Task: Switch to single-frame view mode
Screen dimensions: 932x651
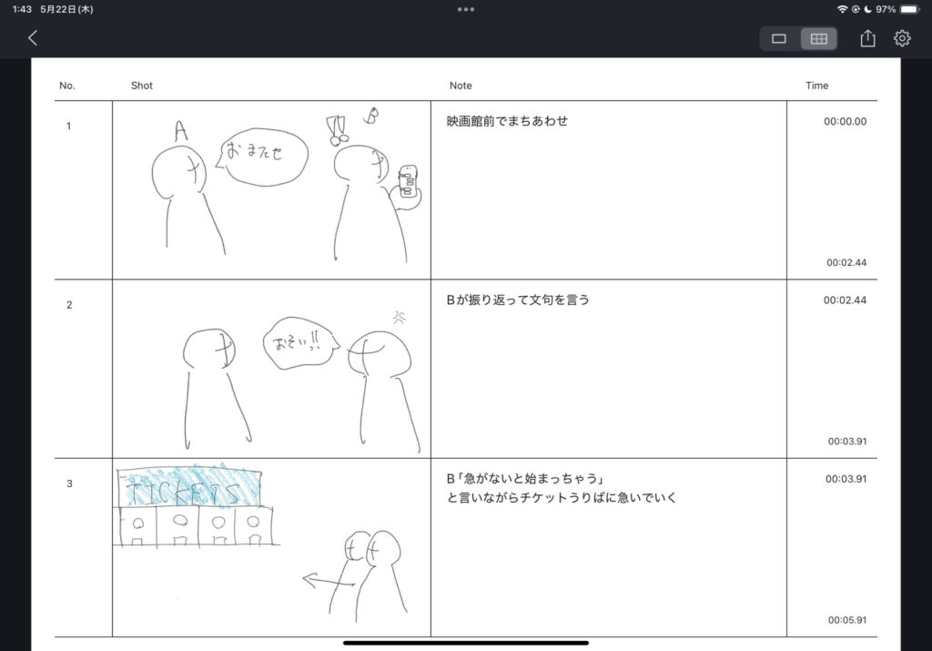Action: (779, 38)
